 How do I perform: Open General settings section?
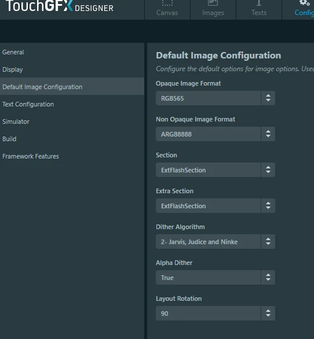coord(72,52)
